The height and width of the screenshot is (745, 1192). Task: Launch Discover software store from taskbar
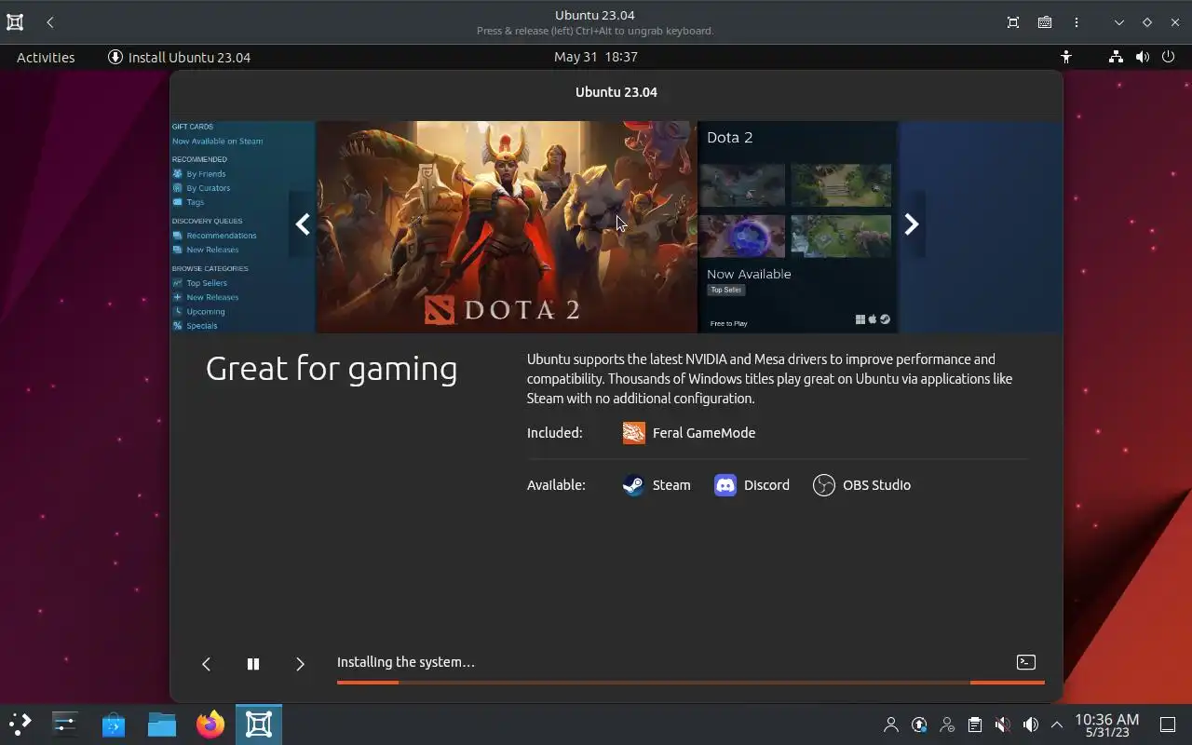[114, 724]
